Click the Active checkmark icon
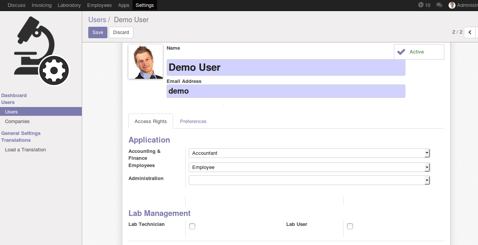The image size is (478, 245). point(401,52)
